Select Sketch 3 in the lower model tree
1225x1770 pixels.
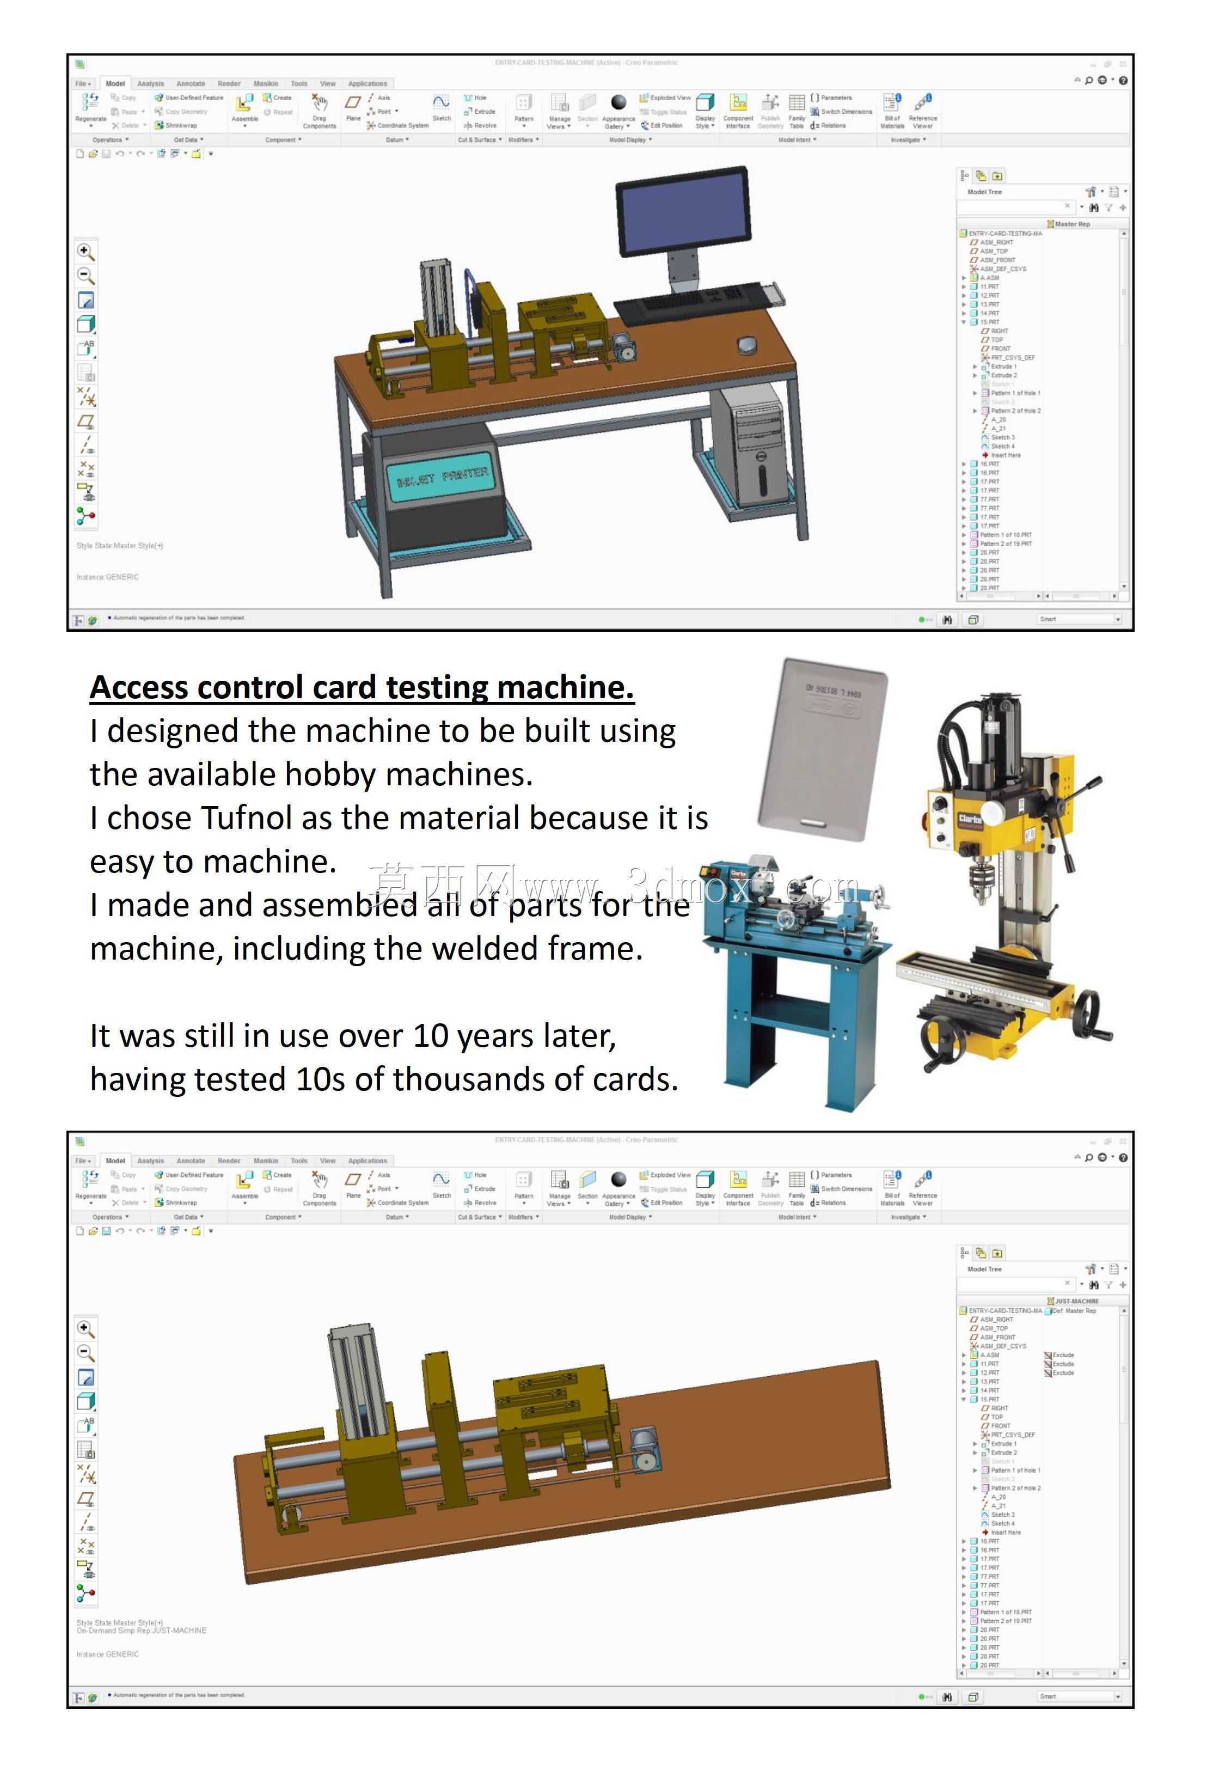999,1515
